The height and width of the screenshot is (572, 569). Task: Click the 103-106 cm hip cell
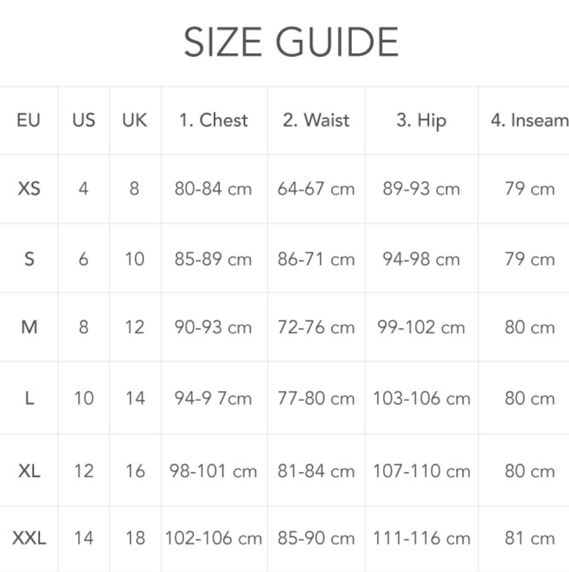(x=422, y=398)
